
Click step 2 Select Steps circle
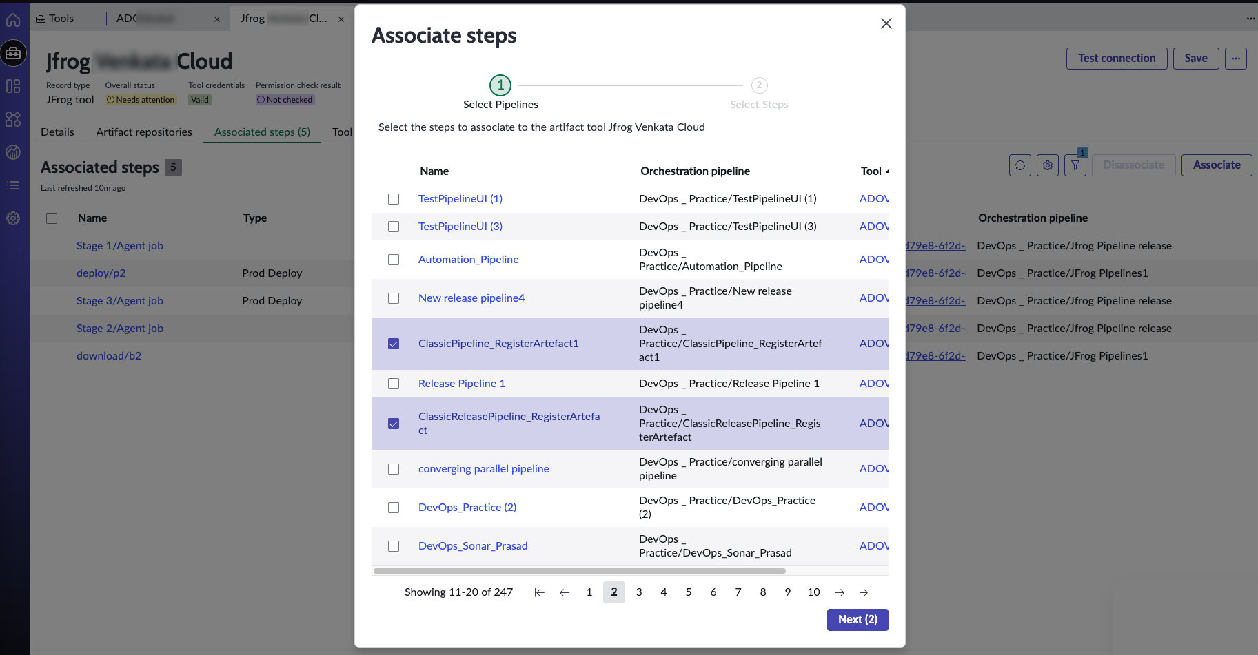pyautogui.click(x=759, y=85)
